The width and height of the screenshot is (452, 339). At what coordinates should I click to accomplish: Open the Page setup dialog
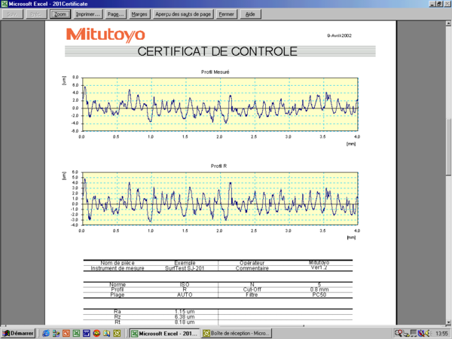click(x=115, y=14)
